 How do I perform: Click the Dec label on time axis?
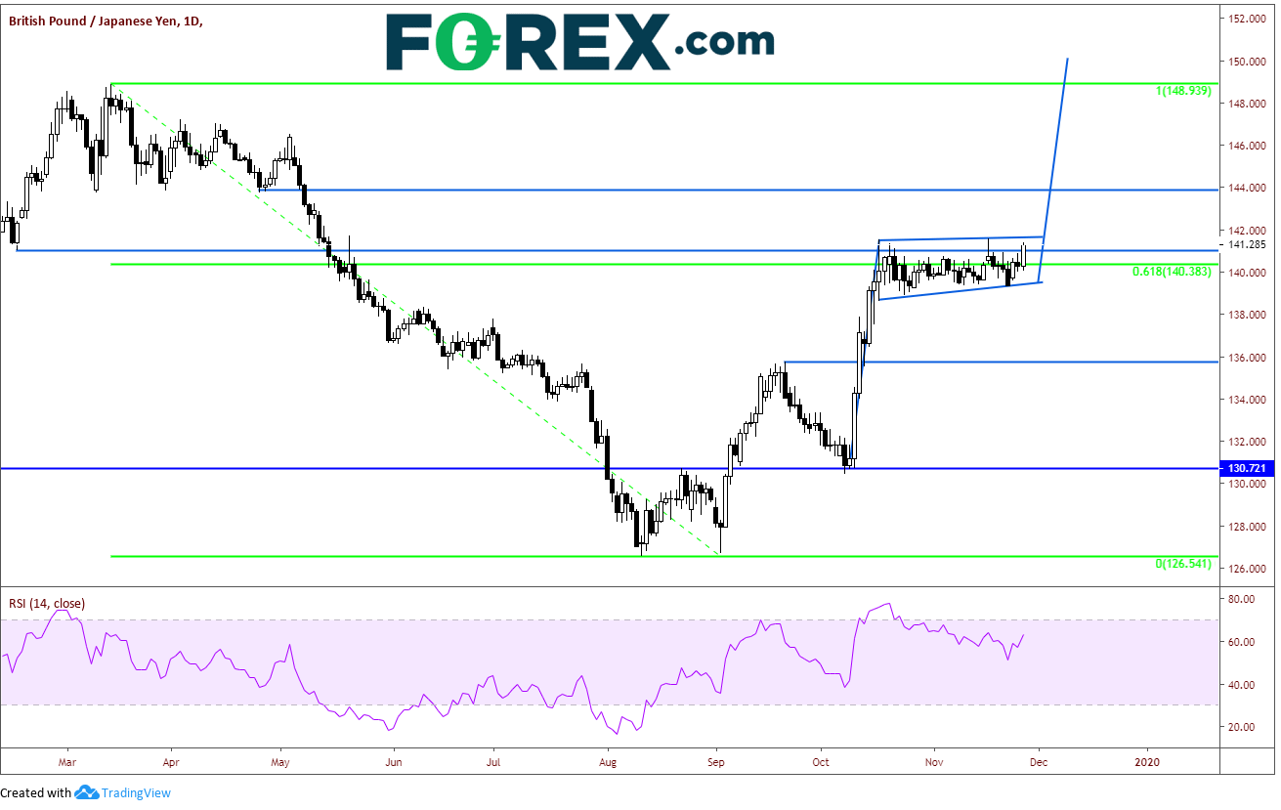(1039, 761)
